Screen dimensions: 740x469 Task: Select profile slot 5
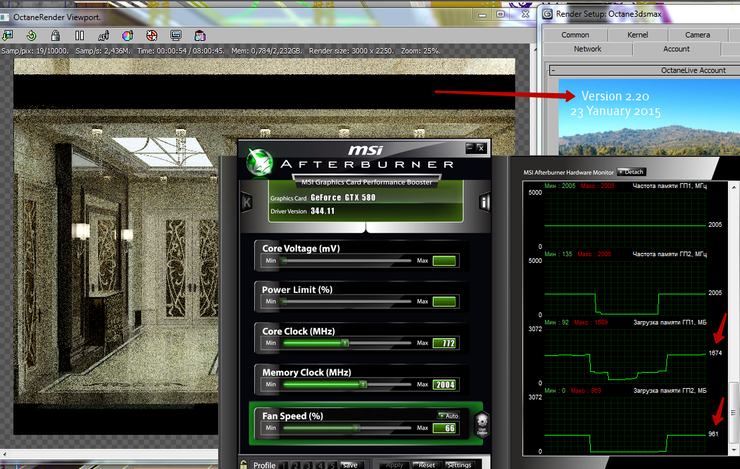point(333,465)
